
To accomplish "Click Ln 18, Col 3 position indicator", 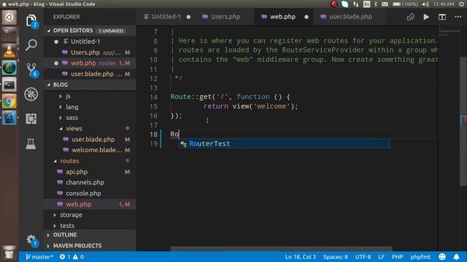I will 300,257.
